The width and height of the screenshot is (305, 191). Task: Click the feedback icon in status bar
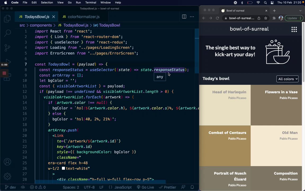183,187
